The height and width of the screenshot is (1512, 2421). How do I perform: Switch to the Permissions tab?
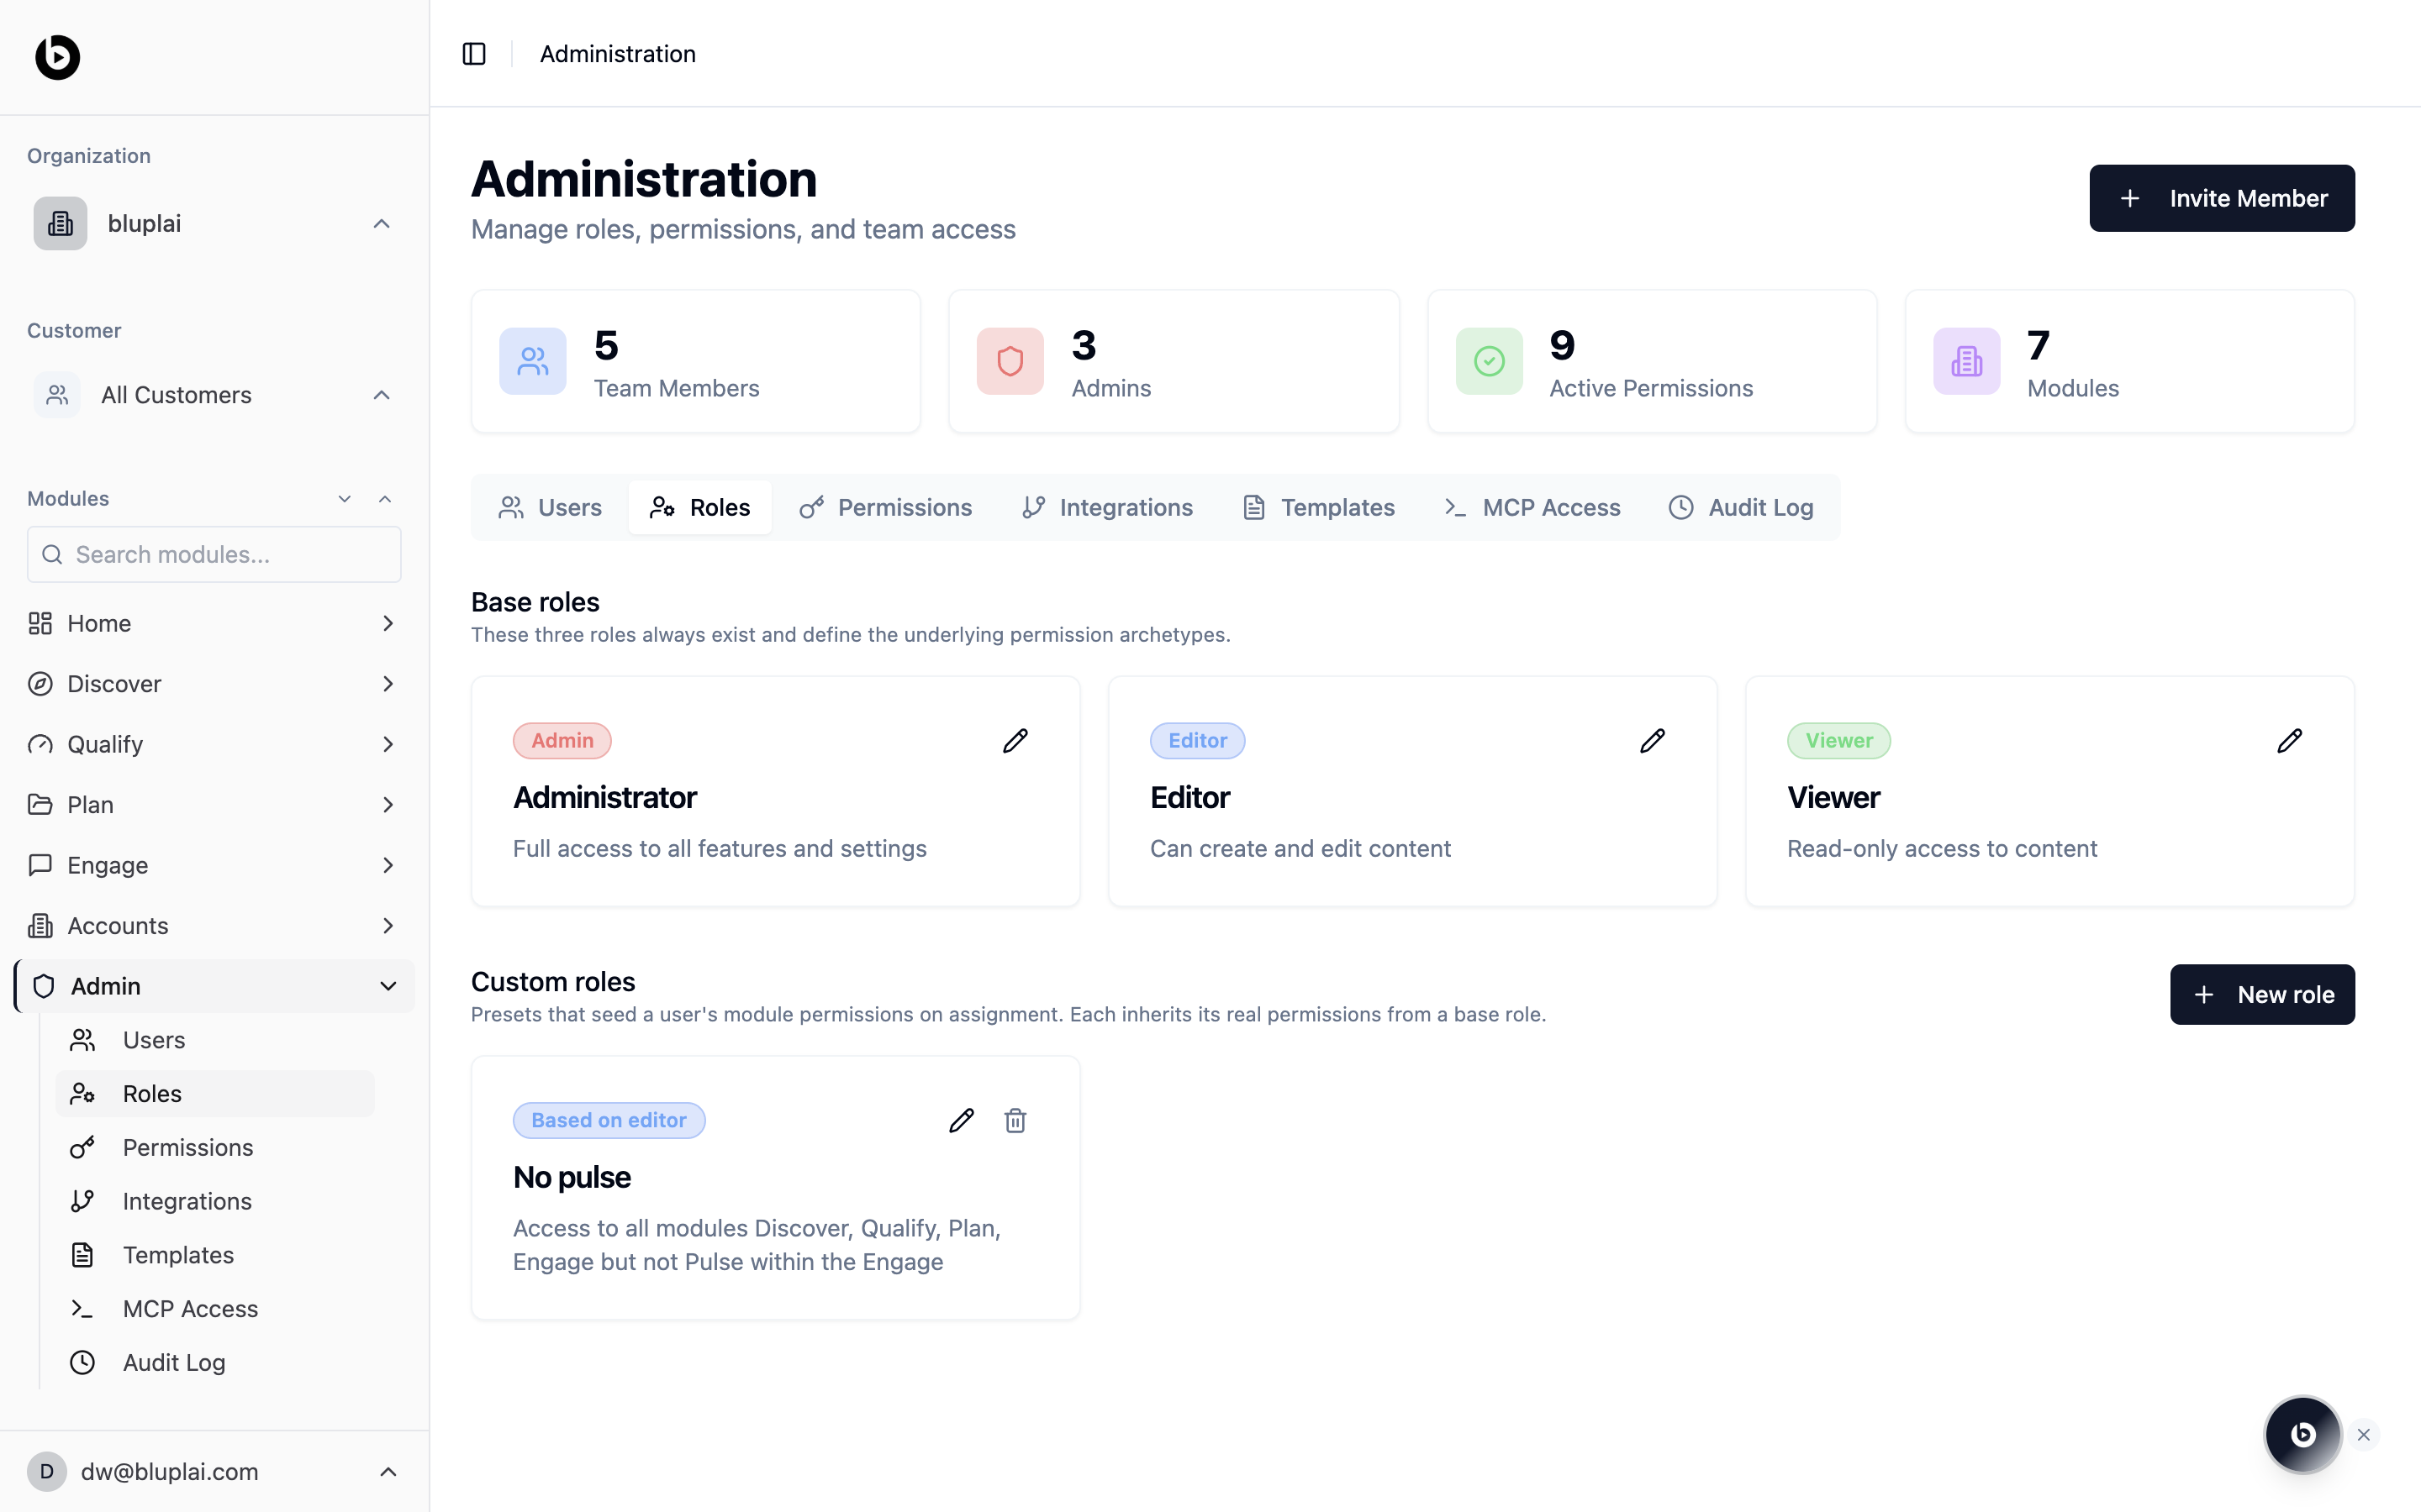[x=885, y=507]
